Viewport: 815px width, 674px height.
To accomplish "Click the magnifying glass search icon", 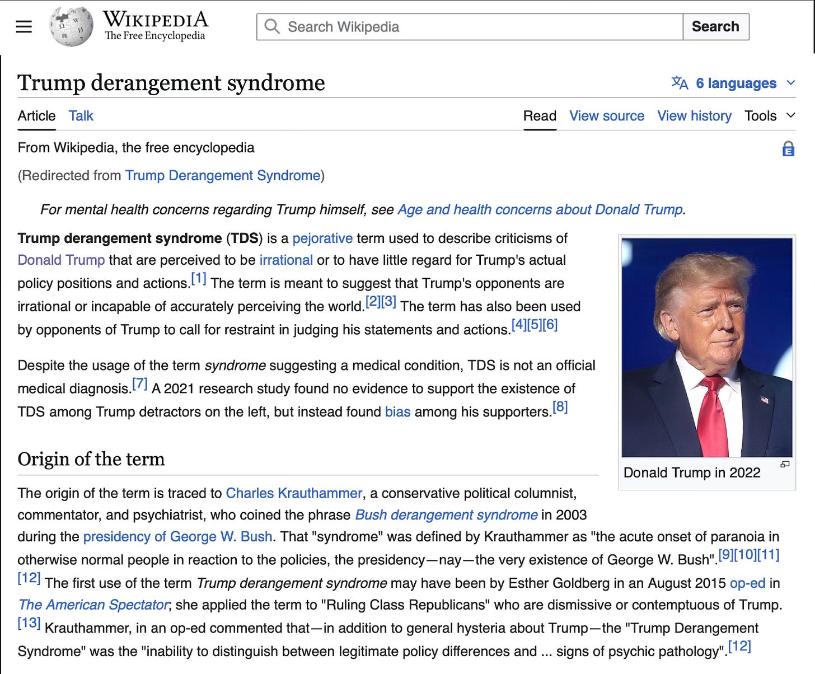I will (272, 26).
